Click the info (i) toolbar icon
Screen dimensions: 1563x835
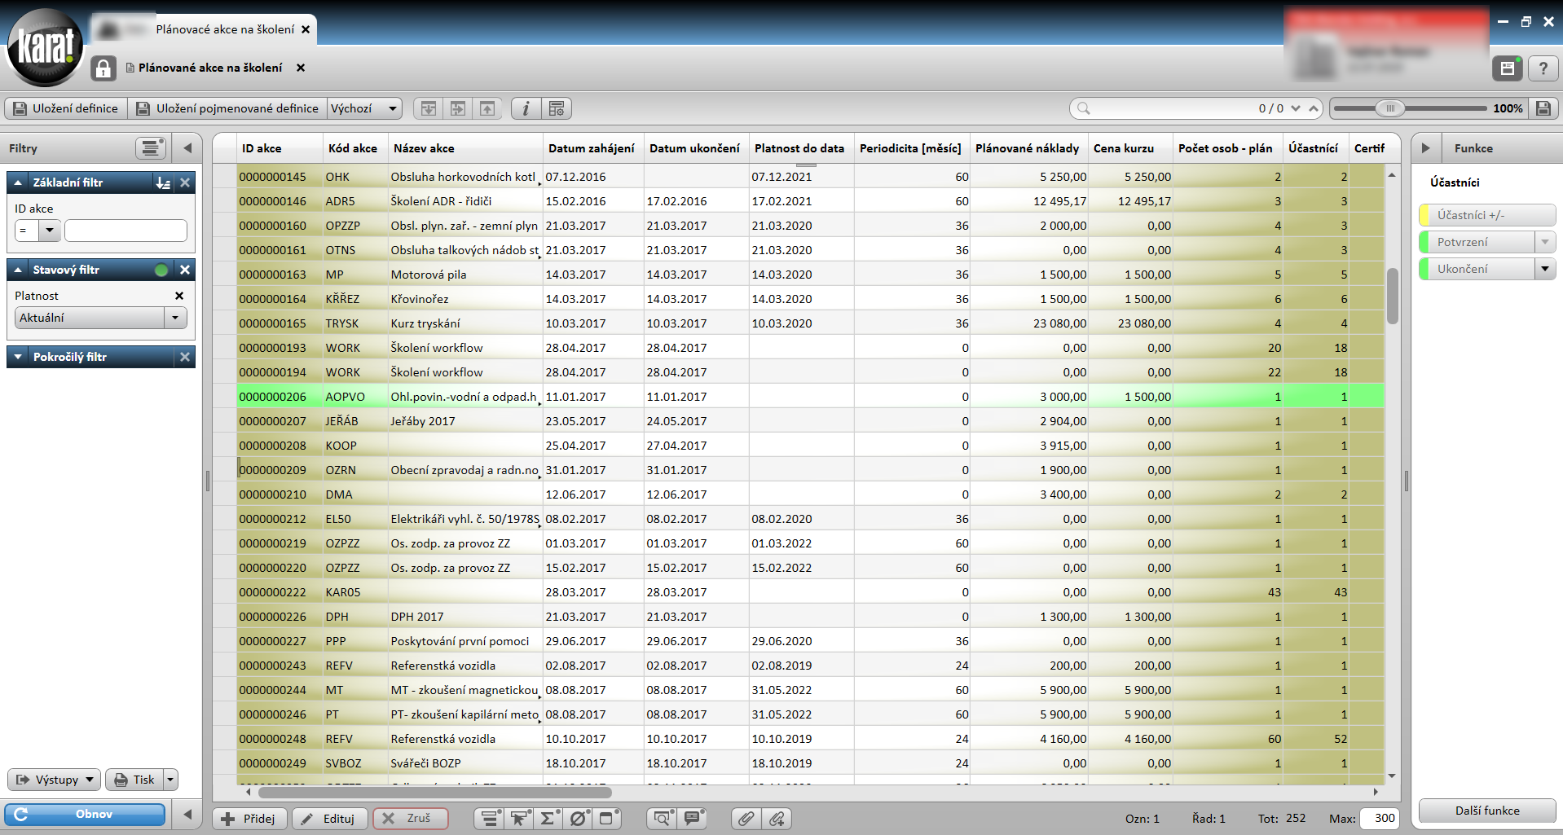[x=526, y=108]
